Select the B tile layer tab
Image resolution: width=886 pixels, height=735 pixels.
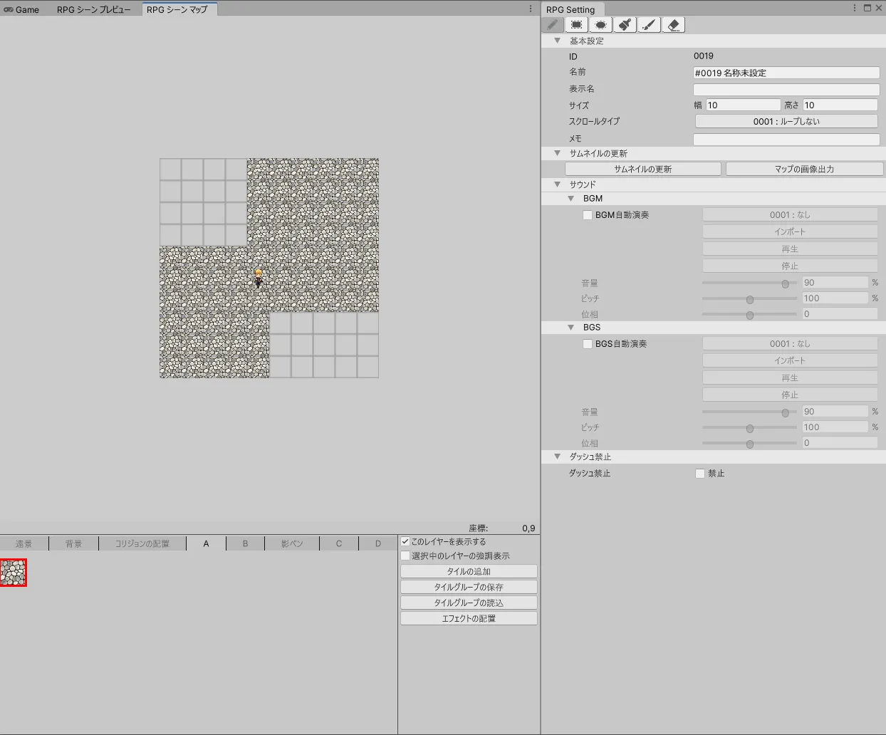245,544
